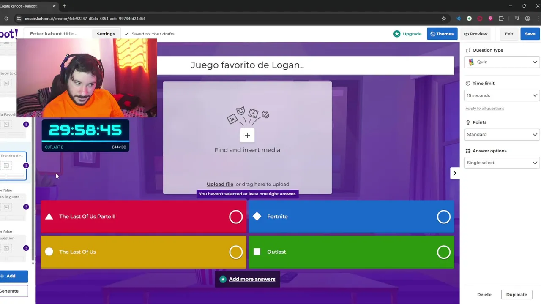Screen dimensions: 541x304
Task: Click the square shape on the green answer
Action: tap(257, 252)
